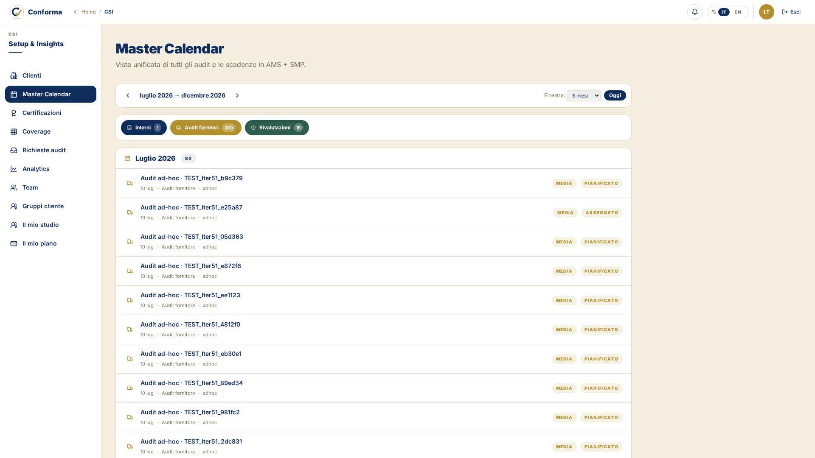Click truck icon of TEST_Iter51_eb30e1 row

130,359
